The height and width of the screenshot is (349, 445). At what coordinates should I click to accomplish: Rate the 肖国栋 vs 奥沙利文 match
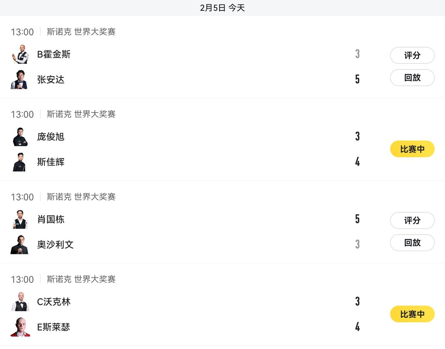coord(412,220)
